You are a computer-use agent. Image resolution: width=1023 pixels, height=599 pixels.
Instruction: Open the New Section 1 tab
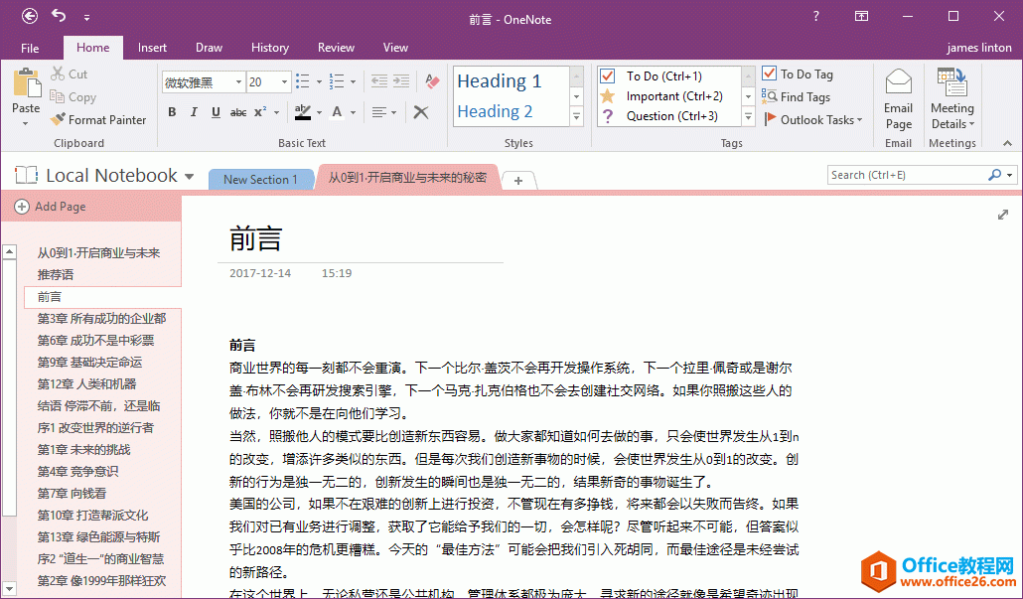coord(260,180)
